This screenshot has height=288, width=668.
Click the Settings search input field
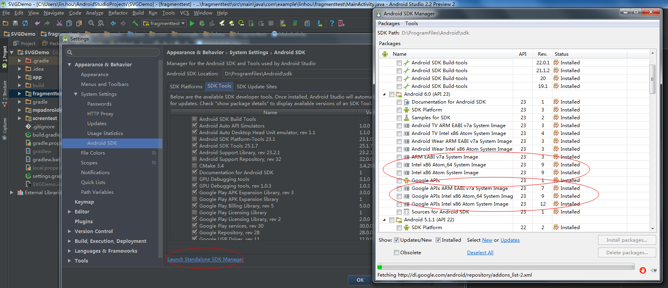coord(112,52)
